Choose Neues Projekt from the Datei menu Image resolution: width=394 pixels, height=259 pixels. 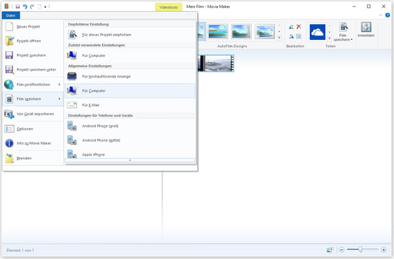coord(33,27)
